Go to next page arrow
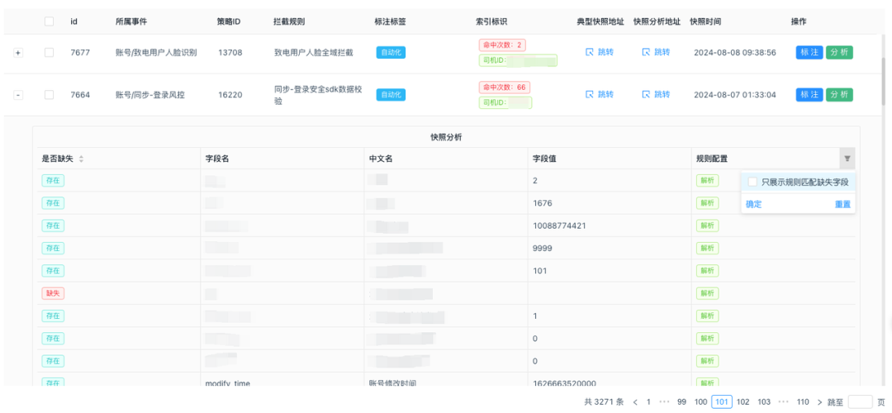The image size is (892, 413). 820,402
